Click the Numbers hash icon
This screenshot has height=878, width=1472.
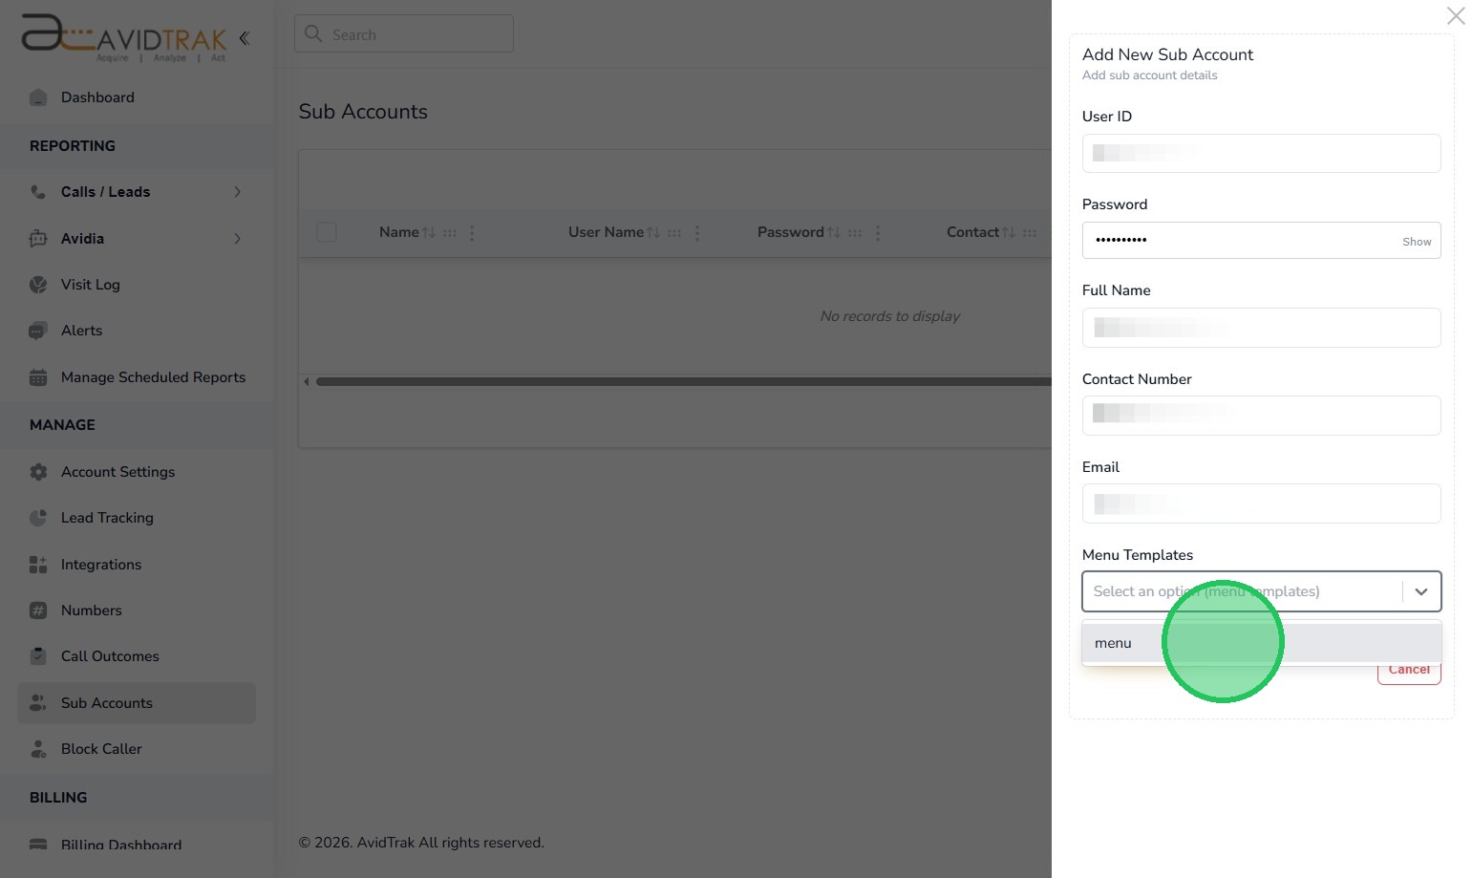[38, 610]
